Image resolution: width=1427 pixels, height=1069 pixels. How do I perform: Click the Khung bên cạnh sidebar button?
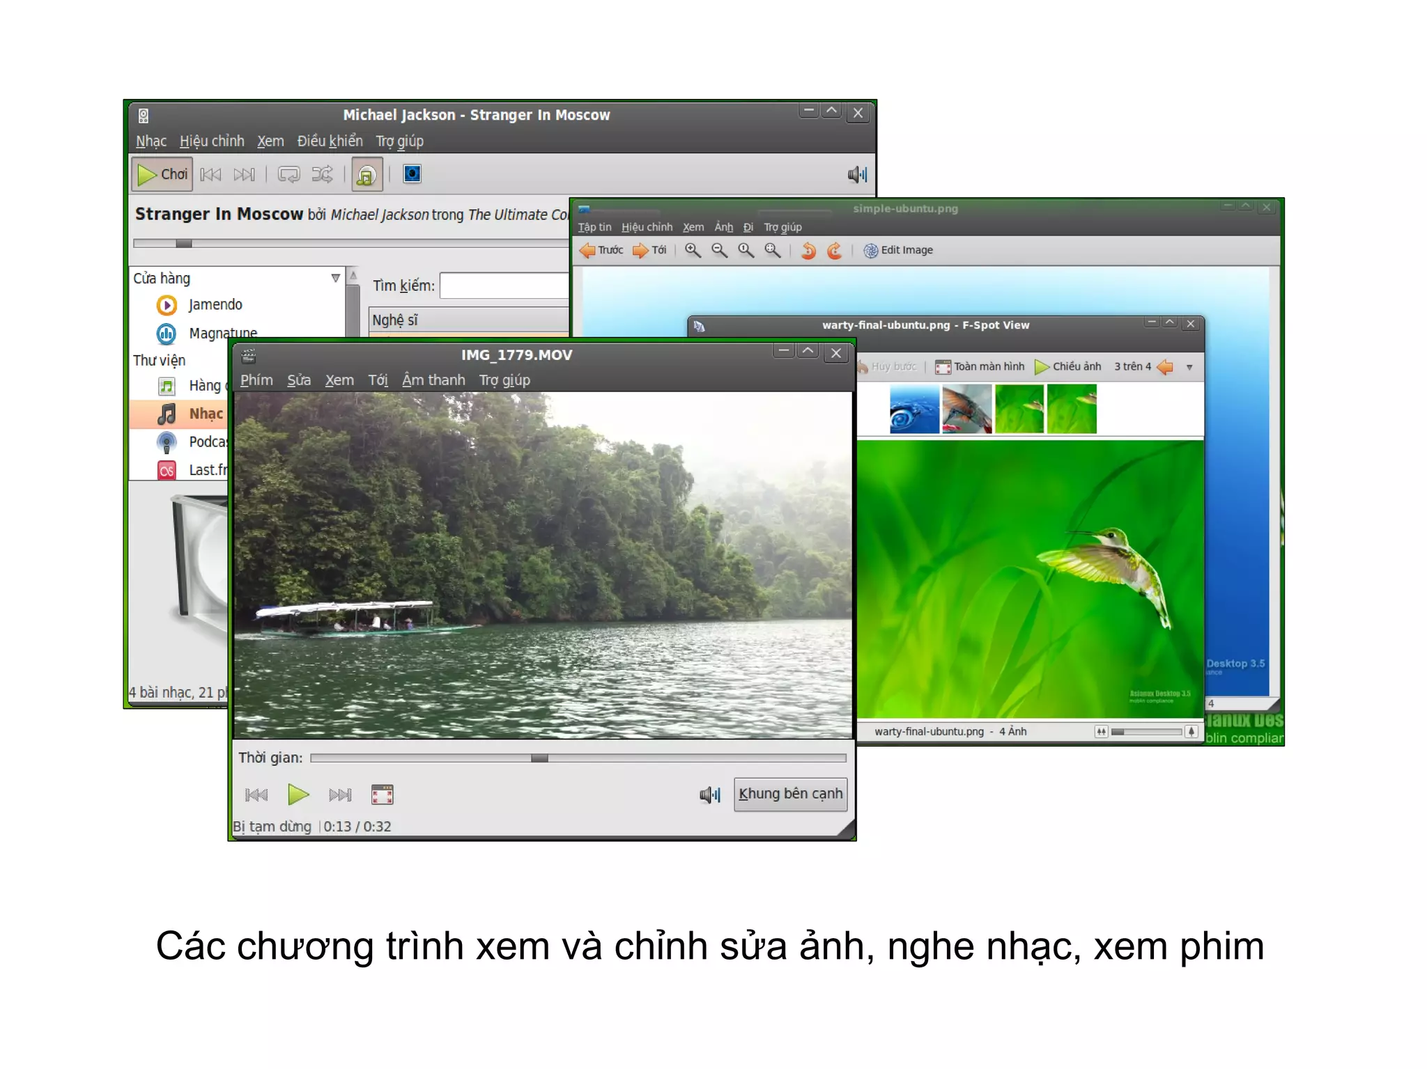coord(790,794)
